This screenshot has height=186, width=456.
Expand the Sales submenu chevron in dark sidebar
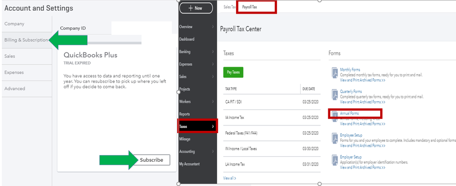[x=213, y=77]
